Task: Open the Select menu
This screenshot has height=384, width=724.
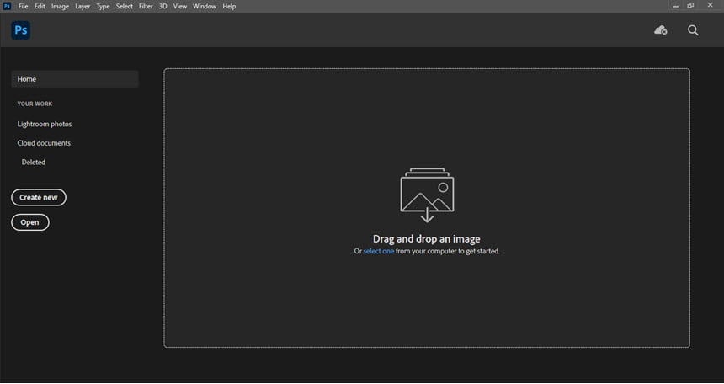Action: pyautogui.click(x=125, y=7)
